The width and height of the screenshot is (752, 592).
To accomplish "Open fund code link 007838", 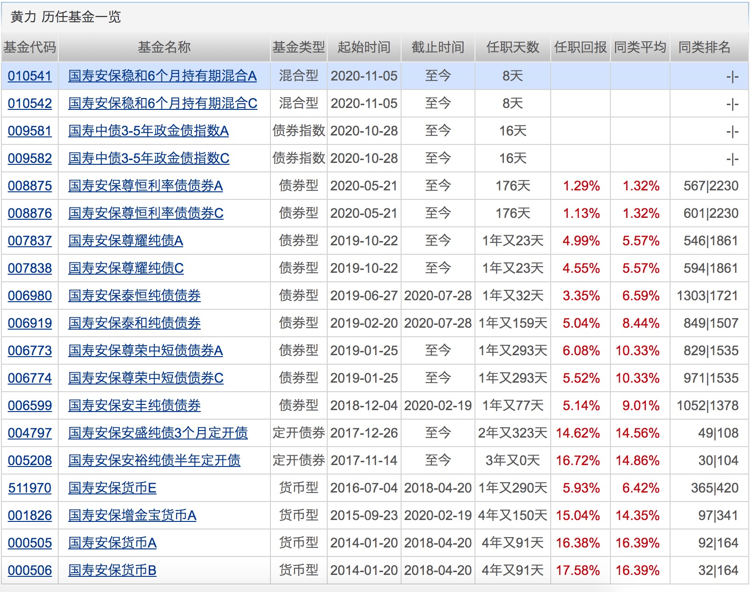I will click(x=29, y=268).
